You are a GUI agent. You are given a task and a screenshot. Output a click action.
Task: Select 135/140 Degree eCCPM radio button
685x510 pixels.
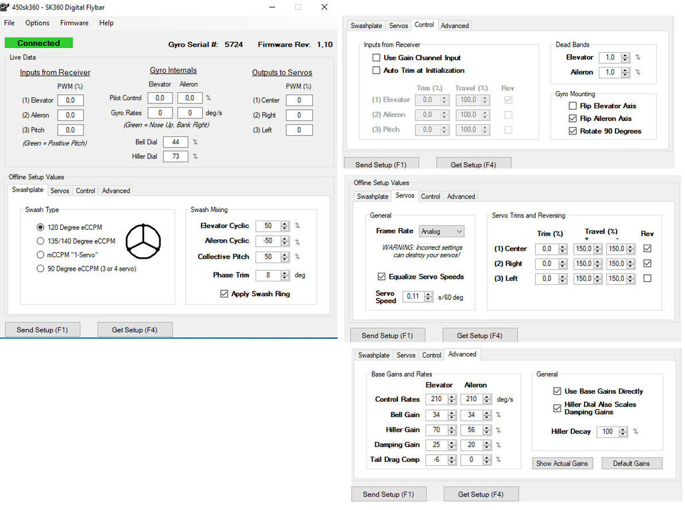(x=41, y=241)
